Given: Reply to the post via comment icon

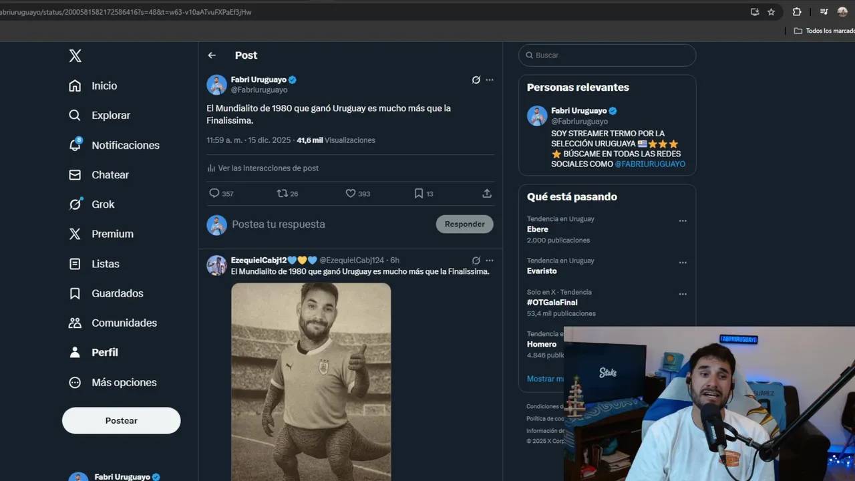Looking at the screenshot, I should point(214,194).
